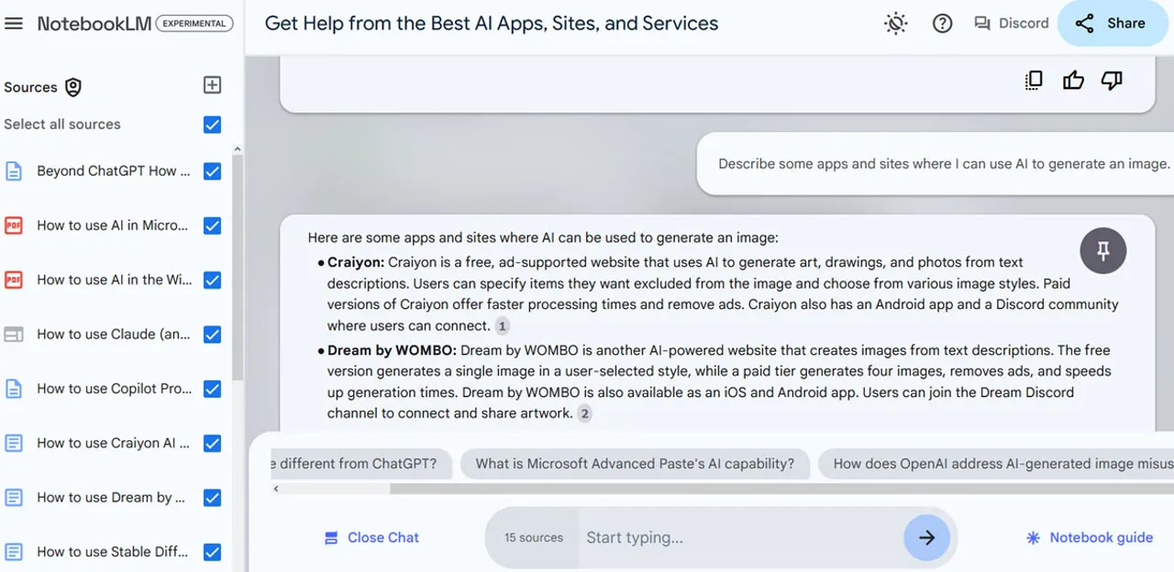Open the help question mark icon

pyautogui.click(x=942, y=24)
